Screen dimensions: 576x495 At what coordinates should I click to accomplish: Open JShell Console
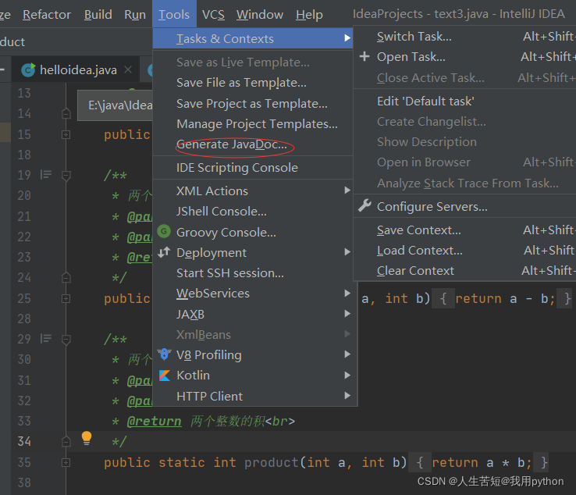coord(253,212)
